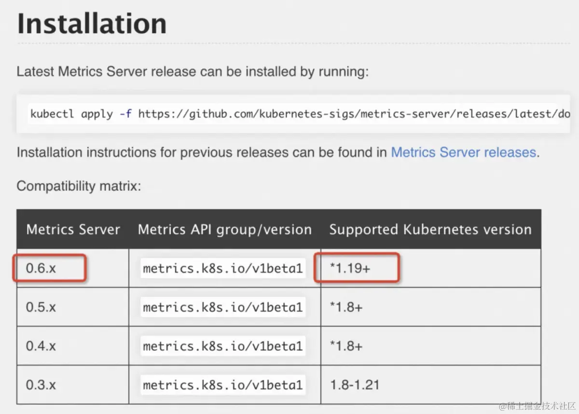This screenshot has height=414, width=579.
Task: Select the *1.8+ cell in 0.4.x row
Action: (430, 346)
